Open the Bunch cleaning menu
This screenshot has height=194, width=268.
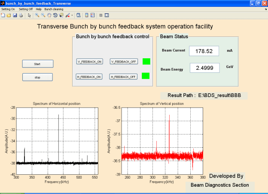(x=54, y=9)
